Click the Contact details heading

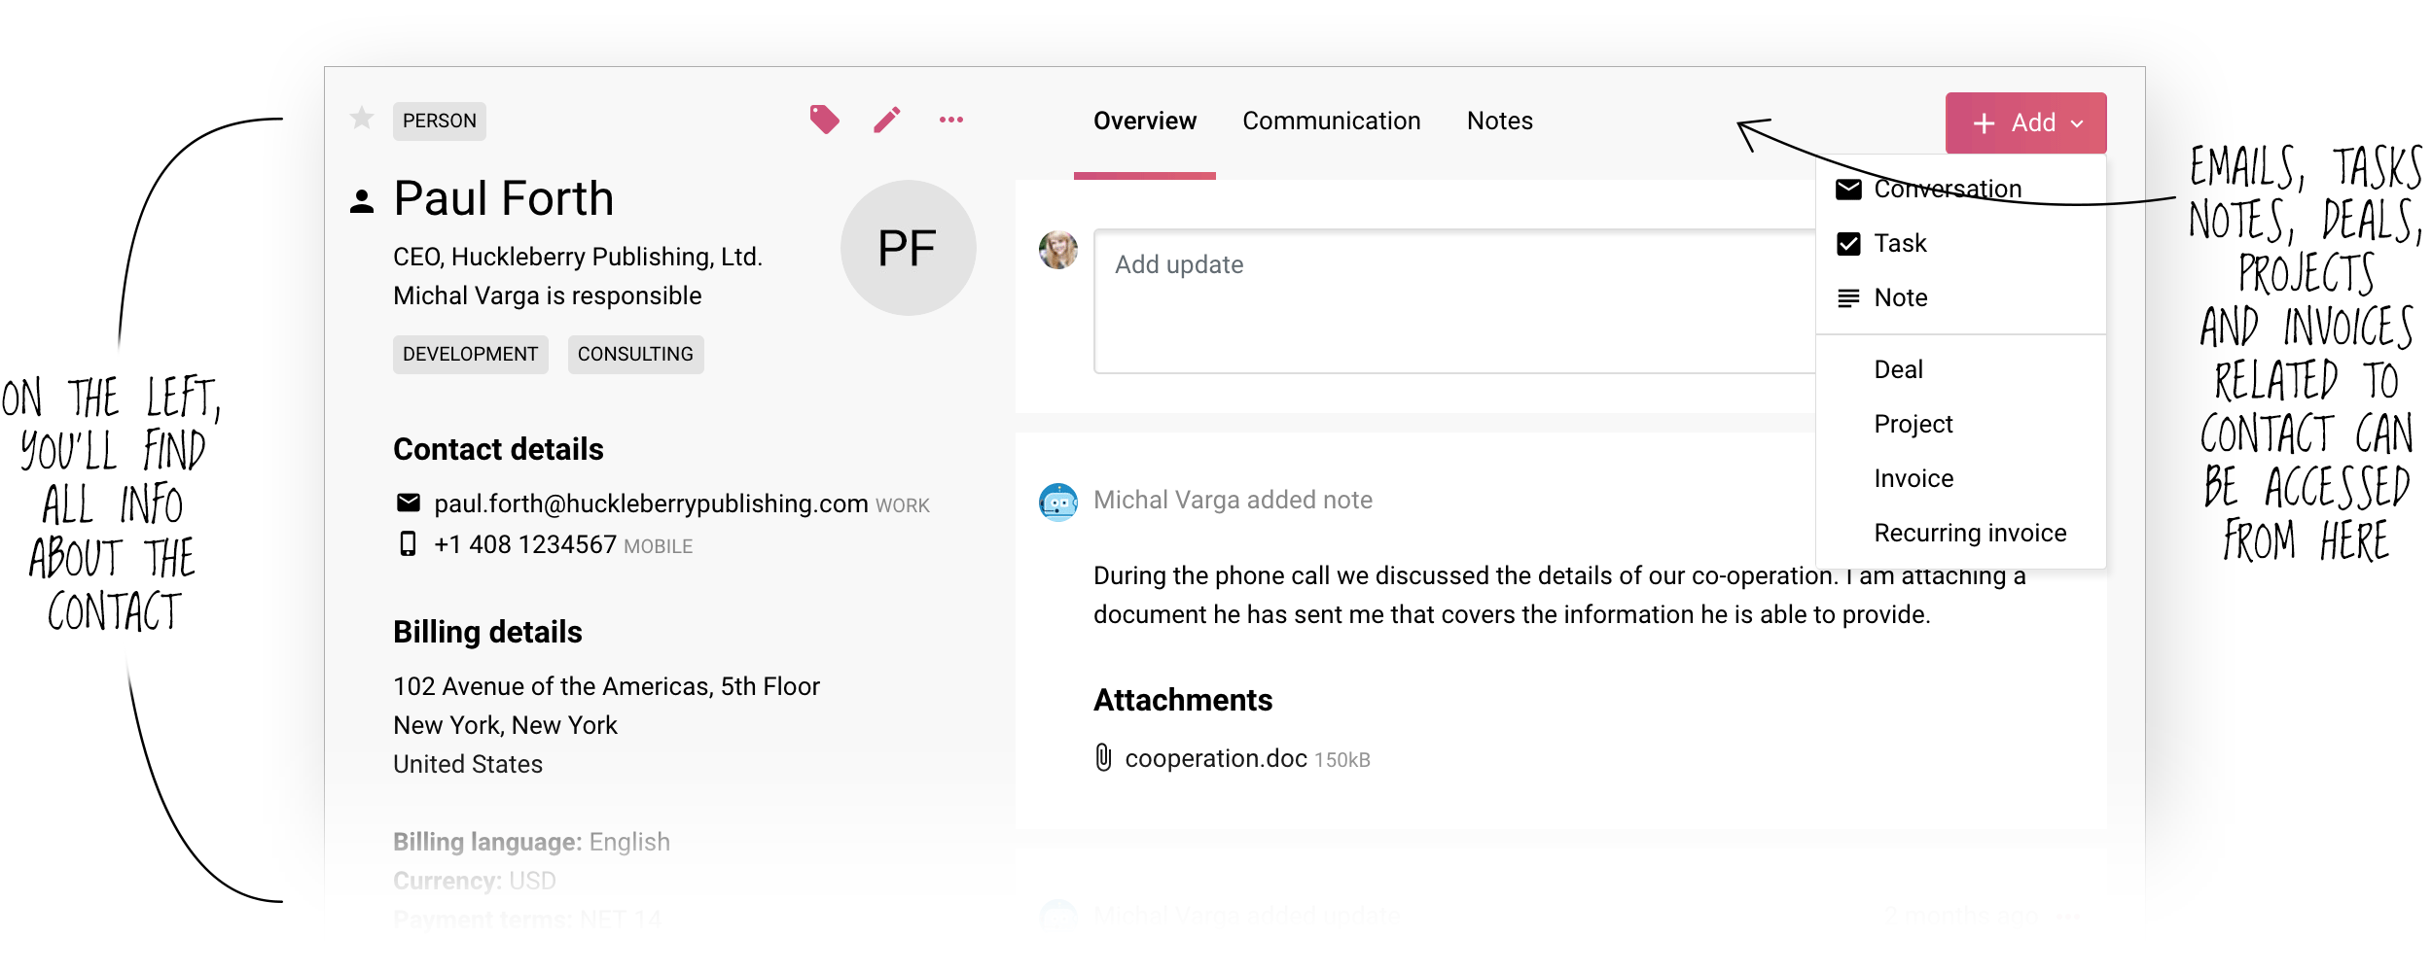point(498,449)
